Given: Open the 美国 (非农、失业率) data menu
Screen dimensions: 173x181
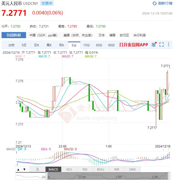Looking at the screenshot, I should (78, 35).
